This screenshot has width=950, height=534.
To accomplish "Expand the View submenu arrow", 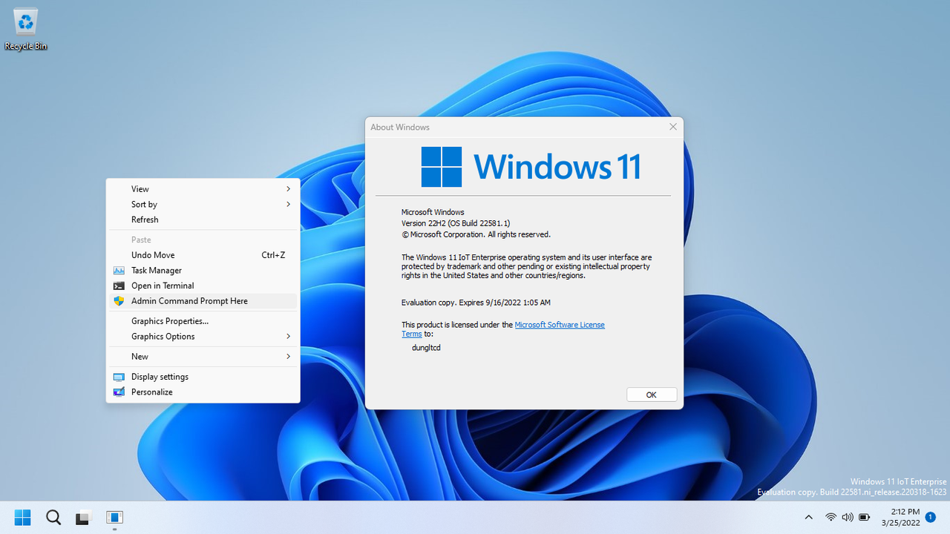I will 289,189.
